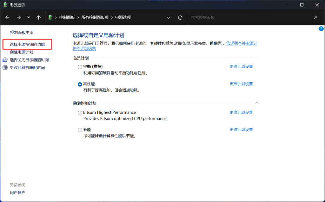Collapse the 隐藏附加计划 section chevron
This screenshot has height=202, width=325.
pyautogui.click(x=256, y=103)
